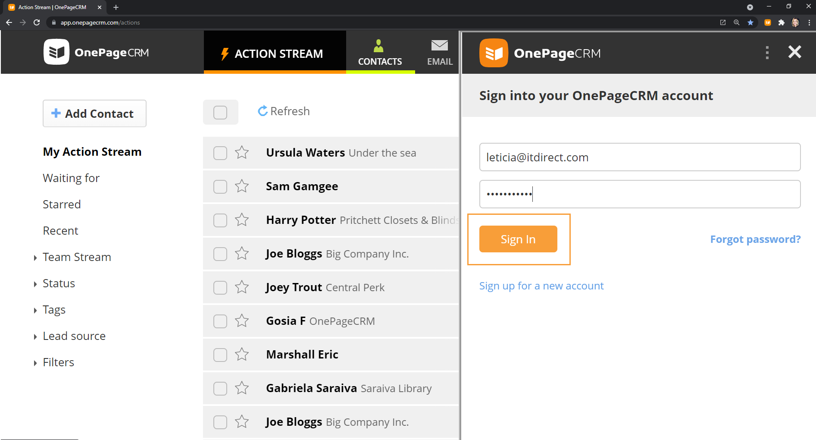This screenshot has height=440, width=816.
Task: Open the Waiting for list
Action: pos(71,178)
